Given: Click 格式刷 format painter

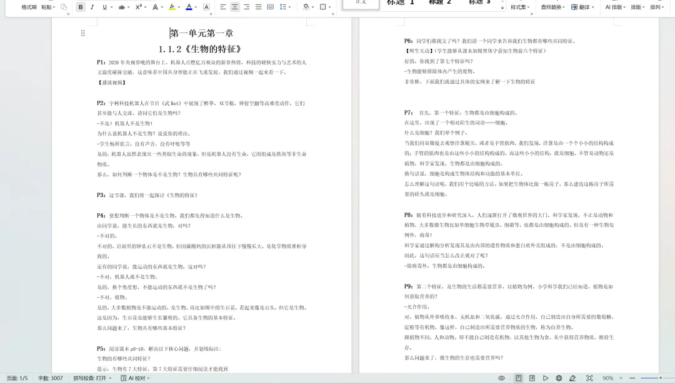Looking at the screenshot, I should click(x=29, y=7).
